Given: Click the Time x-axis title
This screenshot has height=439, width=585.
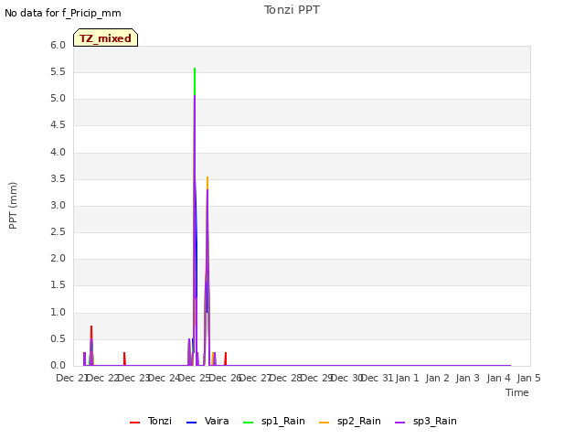Looking at the screenshot, I should [517, 392].
